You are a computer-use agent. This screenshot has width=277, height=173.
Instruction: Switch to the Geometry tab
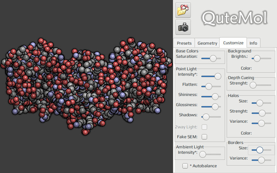click(207, 43)
